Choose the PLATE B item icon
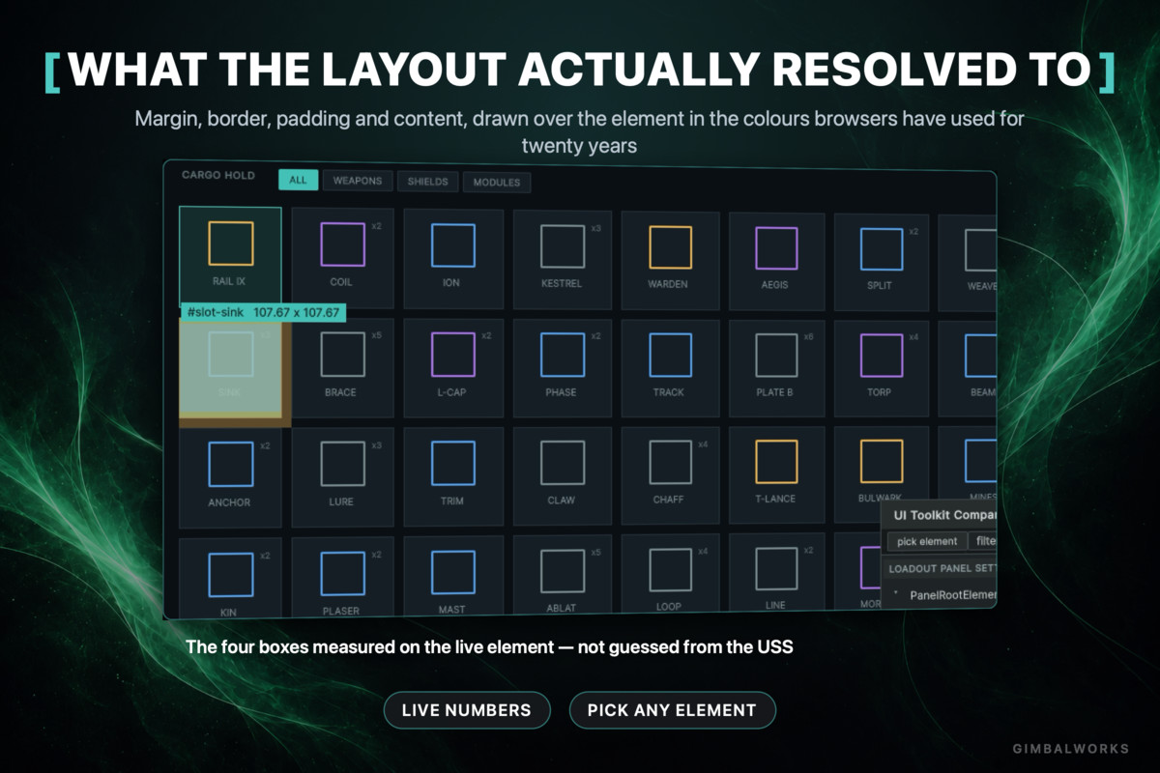1160x773 pixels. [x=776, y=356]
